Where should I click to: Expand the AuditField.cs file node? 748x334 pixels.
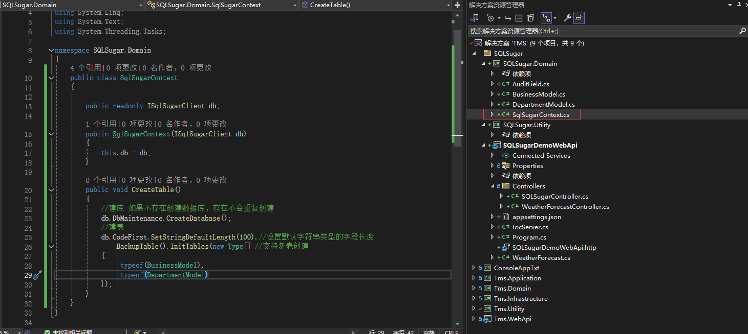pos(492,84)
